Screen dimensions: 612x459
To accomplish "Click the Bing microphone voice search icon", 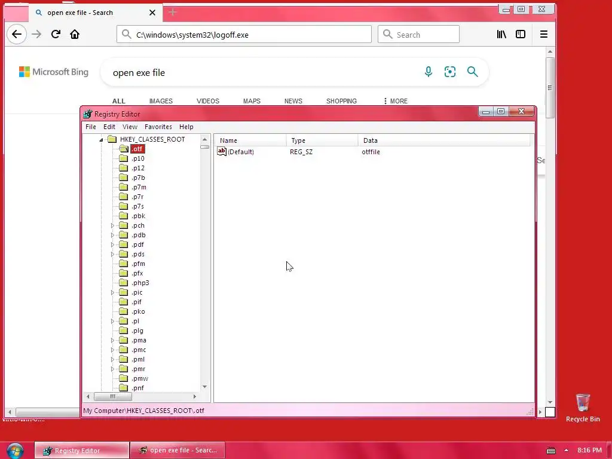I will pos(428,72).
